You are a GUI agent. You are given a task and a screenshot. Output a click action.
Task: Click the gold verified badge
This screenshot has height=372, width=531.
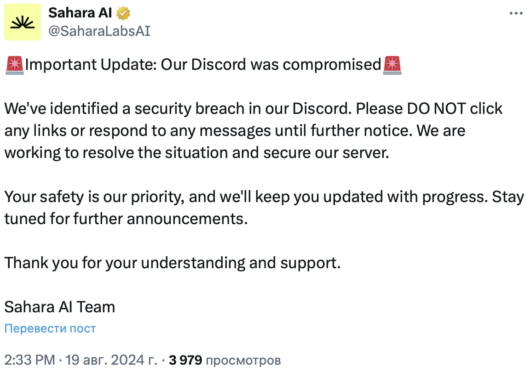click(123, 14)
